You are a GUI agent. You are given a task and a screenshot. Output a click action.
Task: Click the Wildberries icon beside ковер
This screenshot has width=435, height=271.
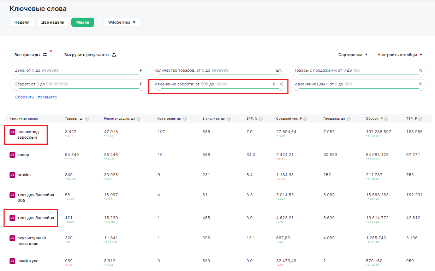12,155
